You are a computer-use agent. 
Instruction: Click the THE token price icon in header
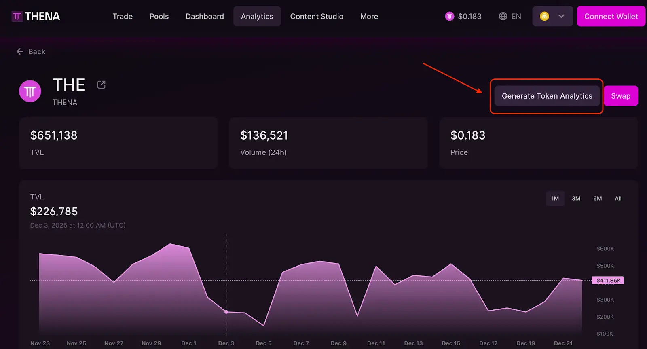tap(449, 16)
